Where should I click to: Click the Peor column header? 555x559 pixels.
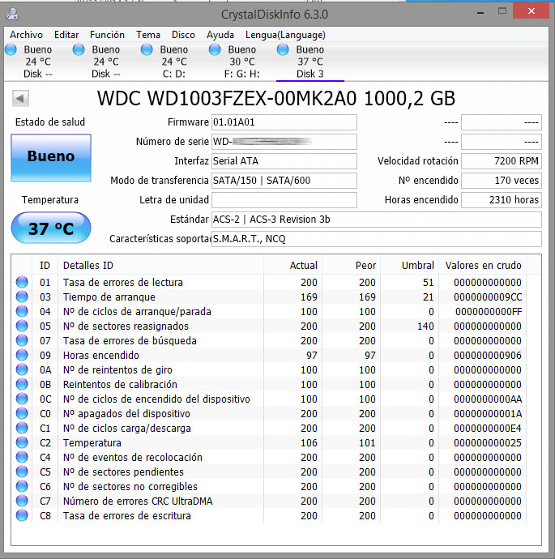point(352,265)
